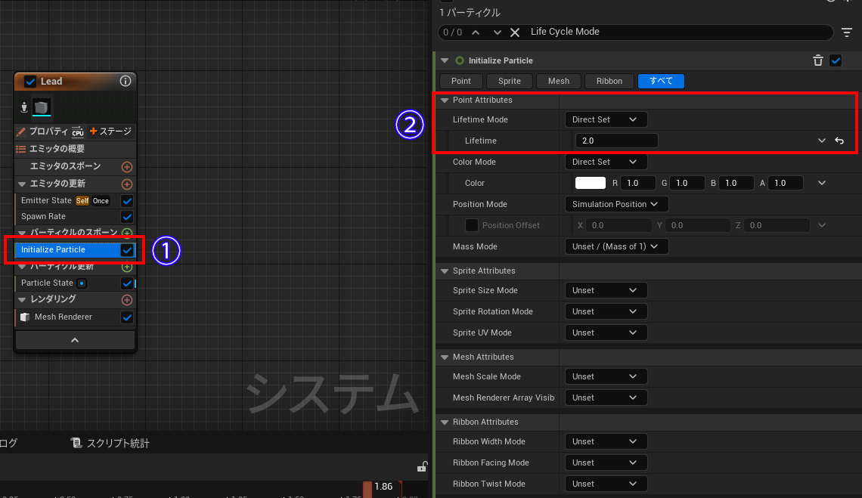Delete the Initialize Particle module
The height and width of the screenshot is (498, 862).
click(818, 60)
